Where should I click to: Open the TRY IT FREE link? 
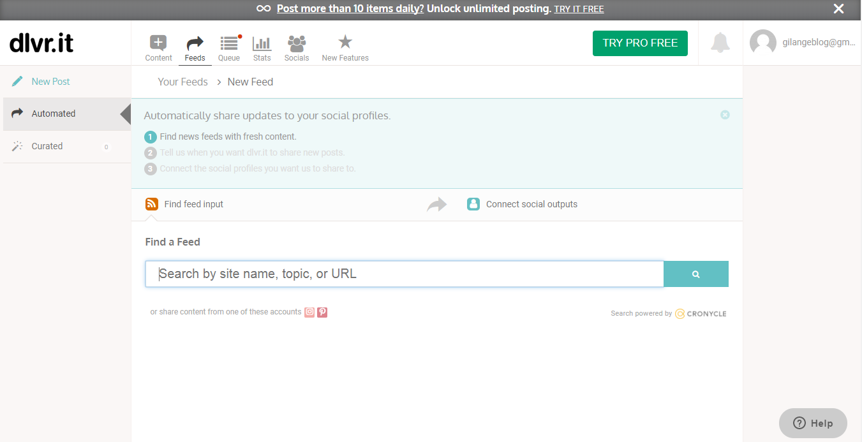(x=579, y=9)
